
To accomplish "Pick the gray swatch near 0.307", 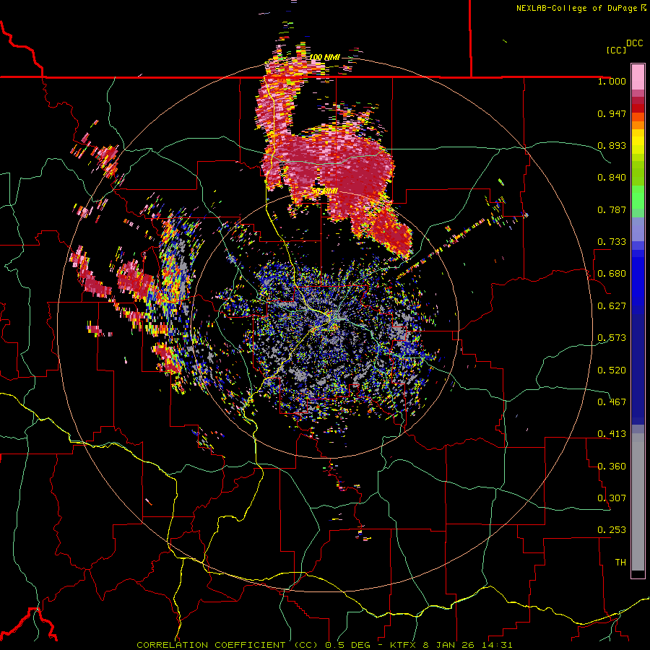I will pos(638,502).
